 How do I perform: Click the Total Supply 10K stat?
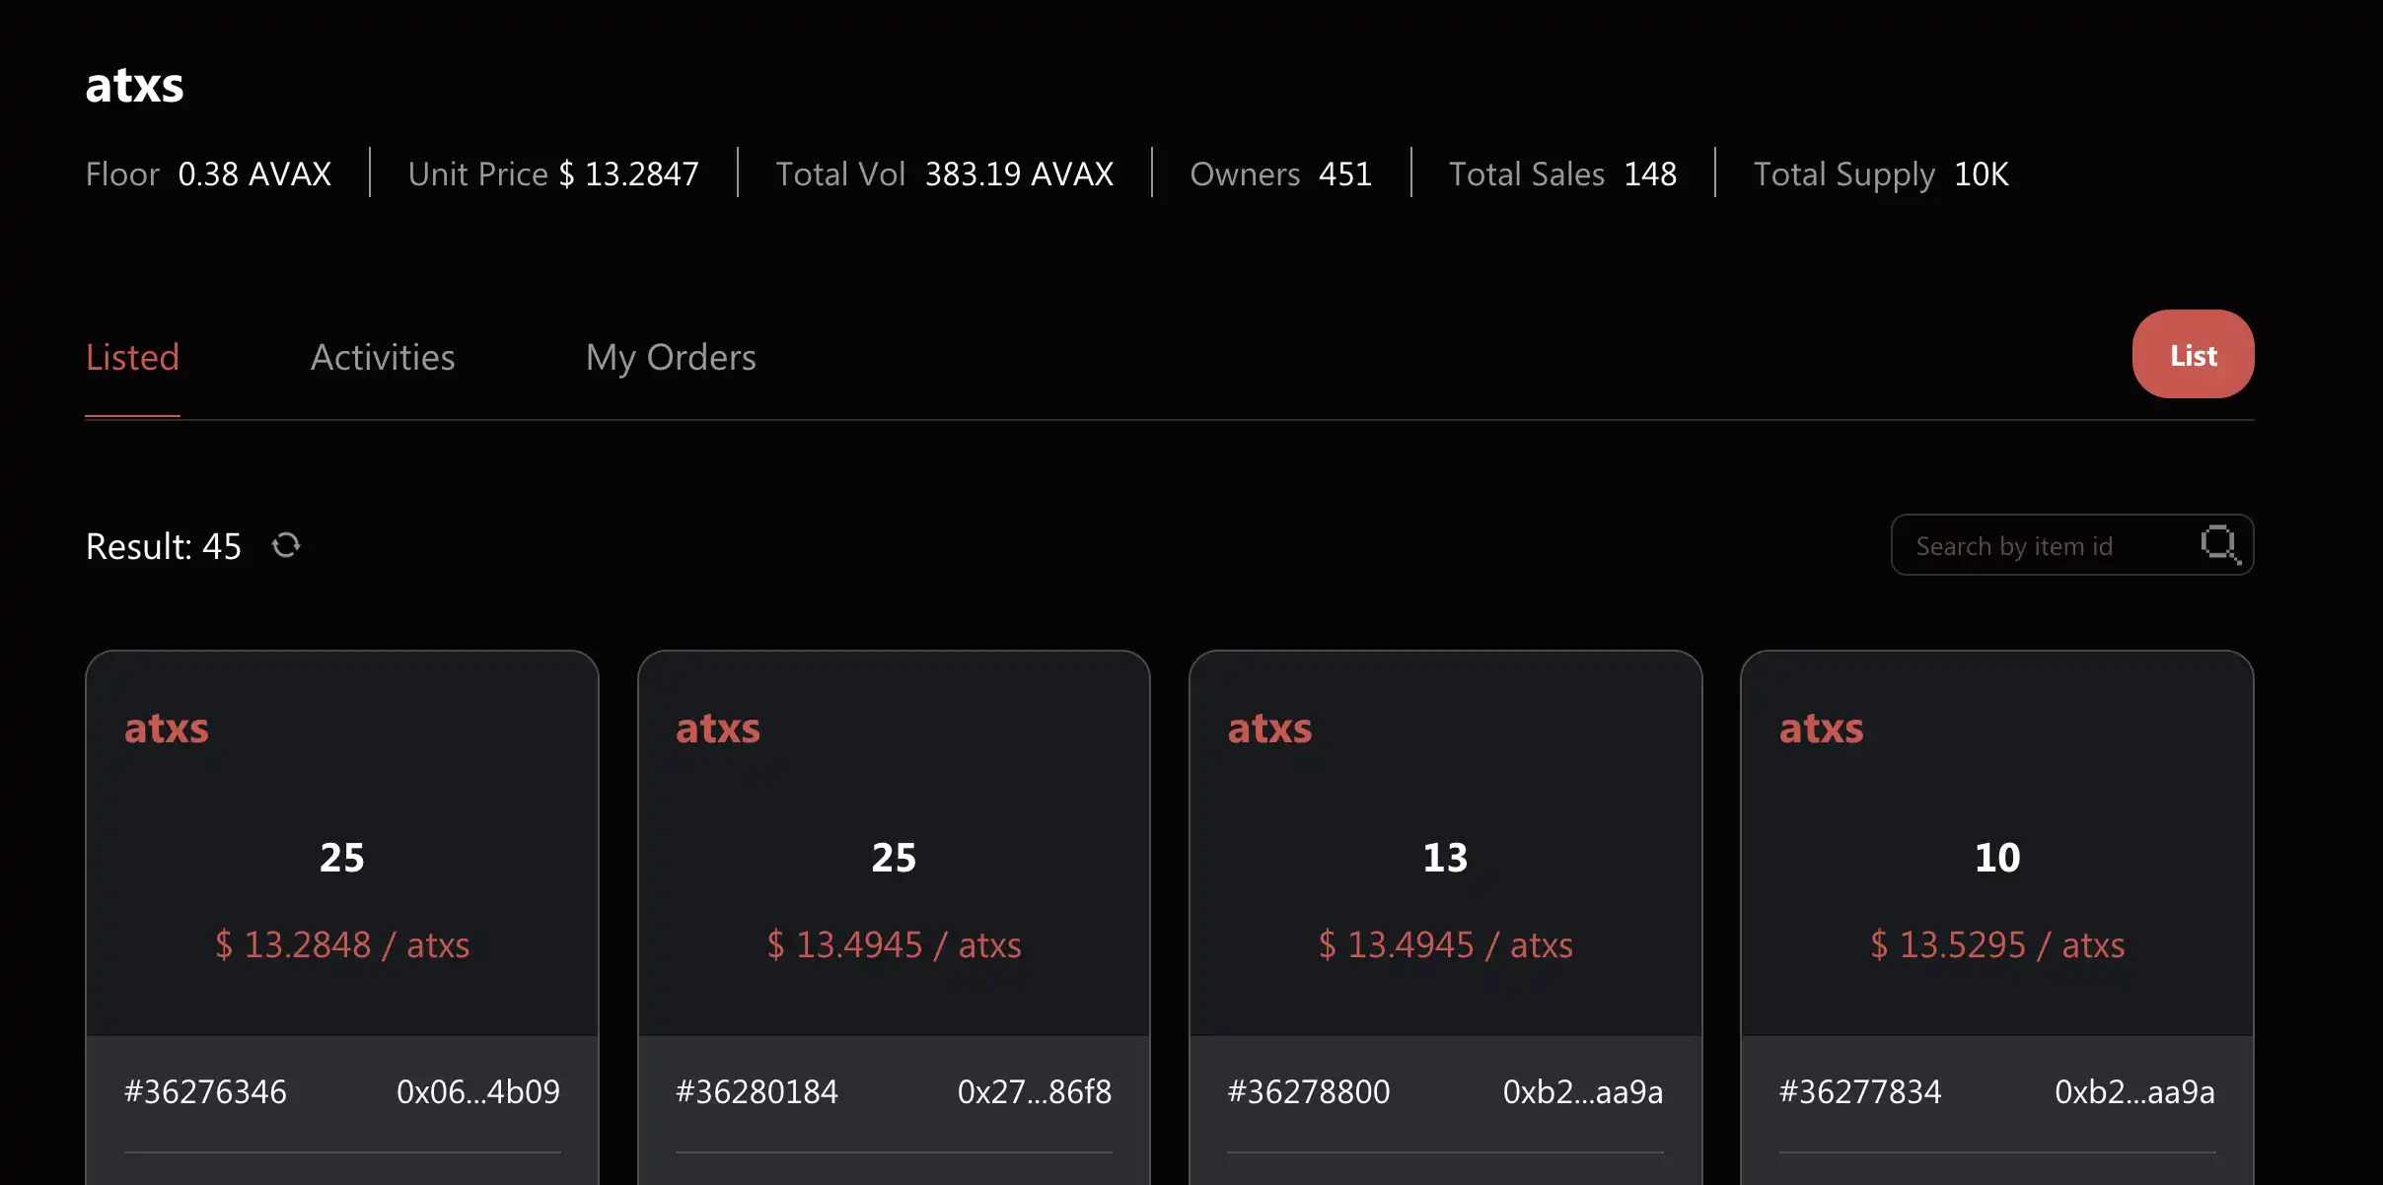point(1880,174)
